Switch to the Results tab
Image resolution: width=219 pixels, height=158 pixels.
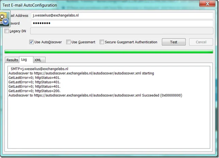point(12,60)
